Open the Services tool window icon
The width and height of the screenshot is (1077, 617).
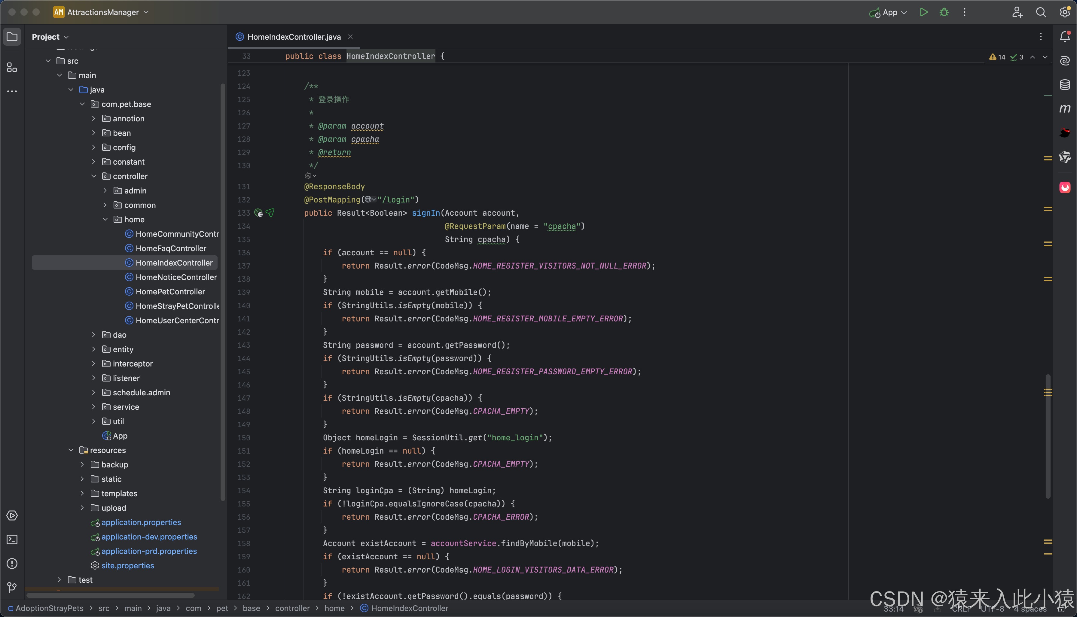coord(12,516)
